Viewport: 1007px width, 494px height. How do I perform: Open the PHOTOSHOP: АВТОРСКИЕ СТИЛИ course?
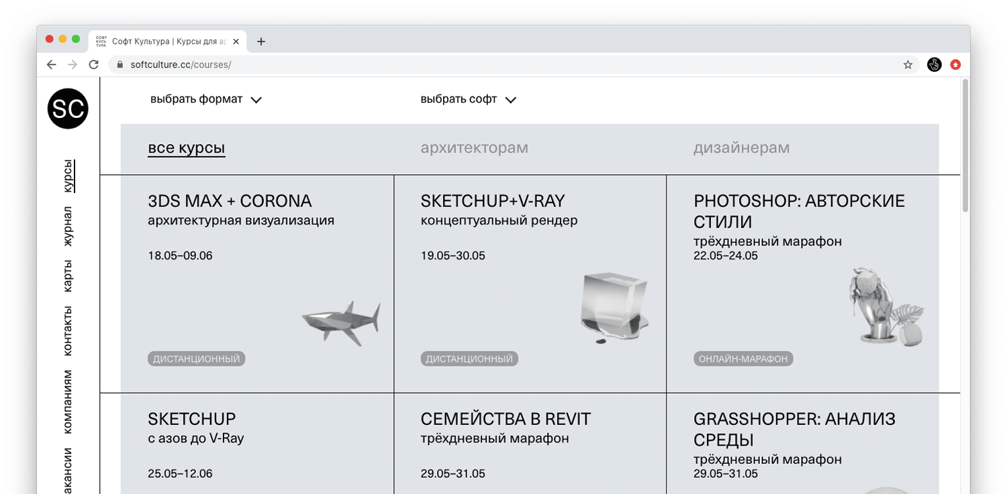[800, 211]
